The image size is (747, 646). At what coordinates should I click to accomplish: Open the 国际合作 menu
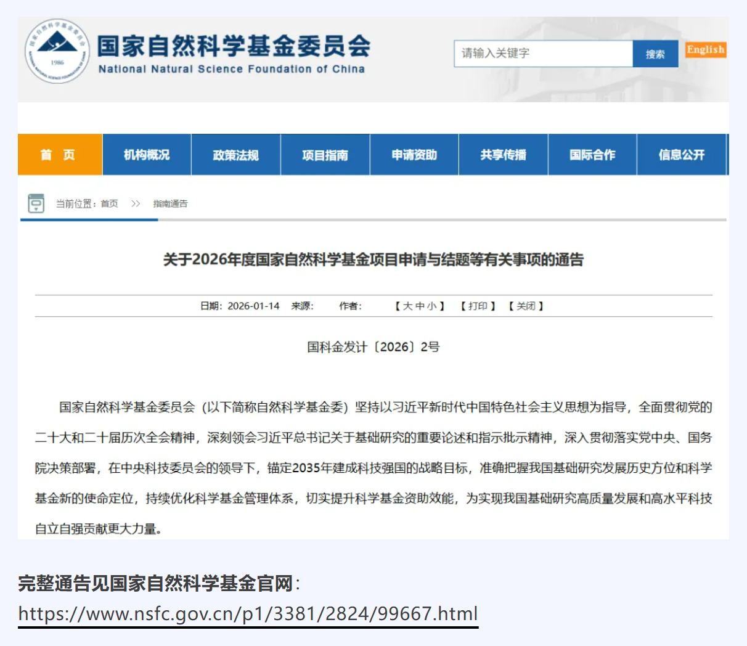click(x=592, y=155)
